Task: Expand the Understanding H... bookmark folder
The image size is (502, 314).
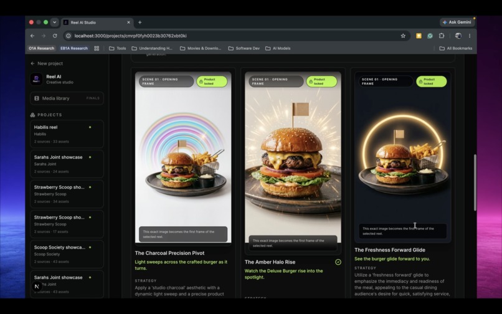Action: pyautogui.click(x=152, y=49)
